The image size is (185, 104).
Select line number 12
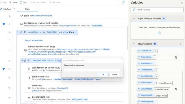click(x=9, y=50)
